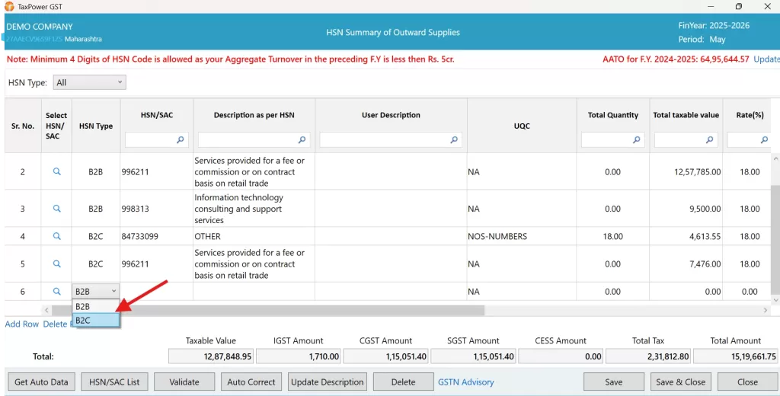Click Save & Close
This screenshot has height=396, width=780.
tap(680, 382)
